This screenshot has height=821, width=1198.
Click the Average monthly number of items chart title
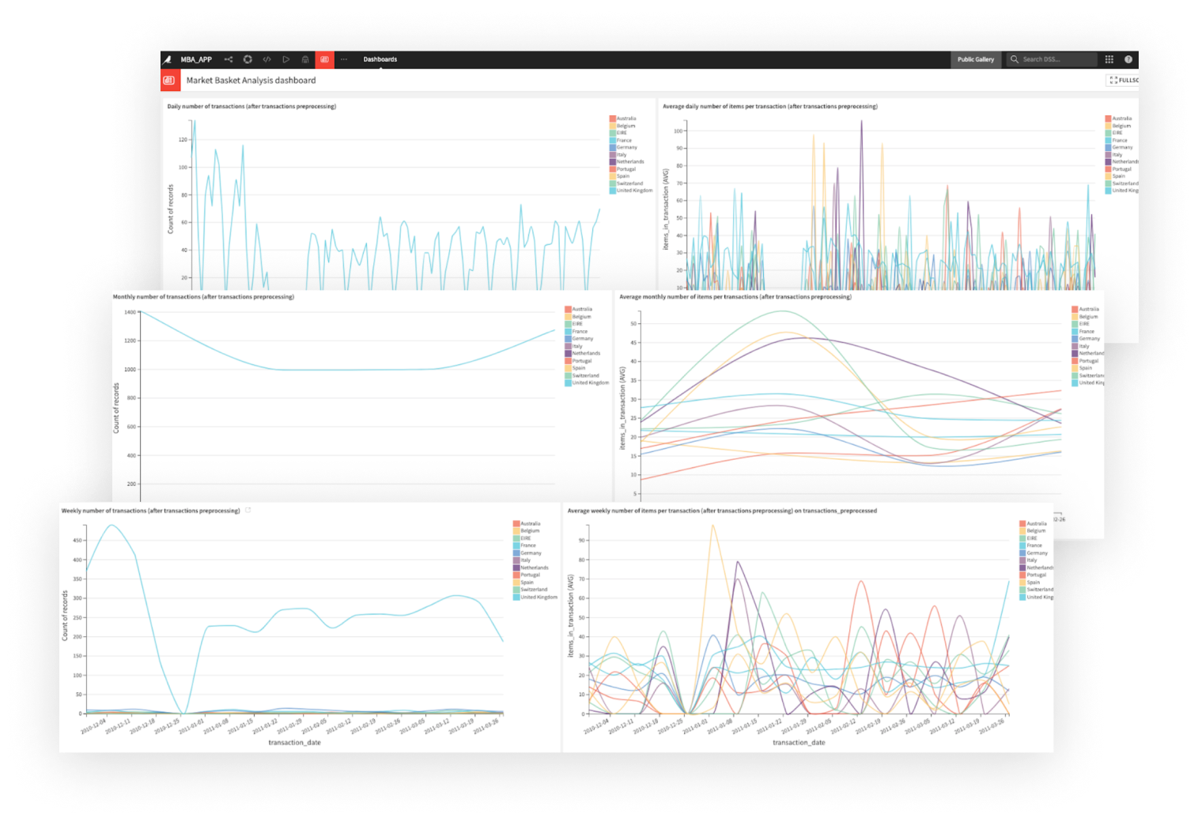(735, 297)
